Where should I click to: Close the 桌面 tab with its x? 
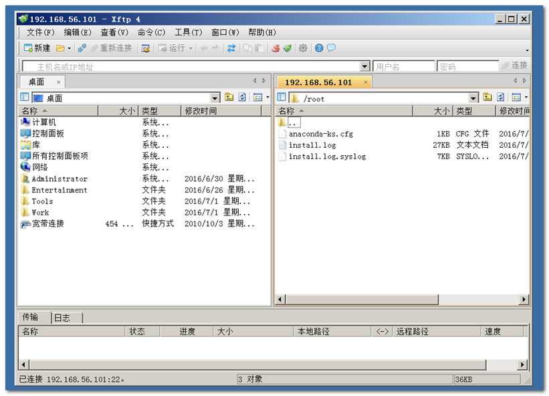tap(58, 82)
